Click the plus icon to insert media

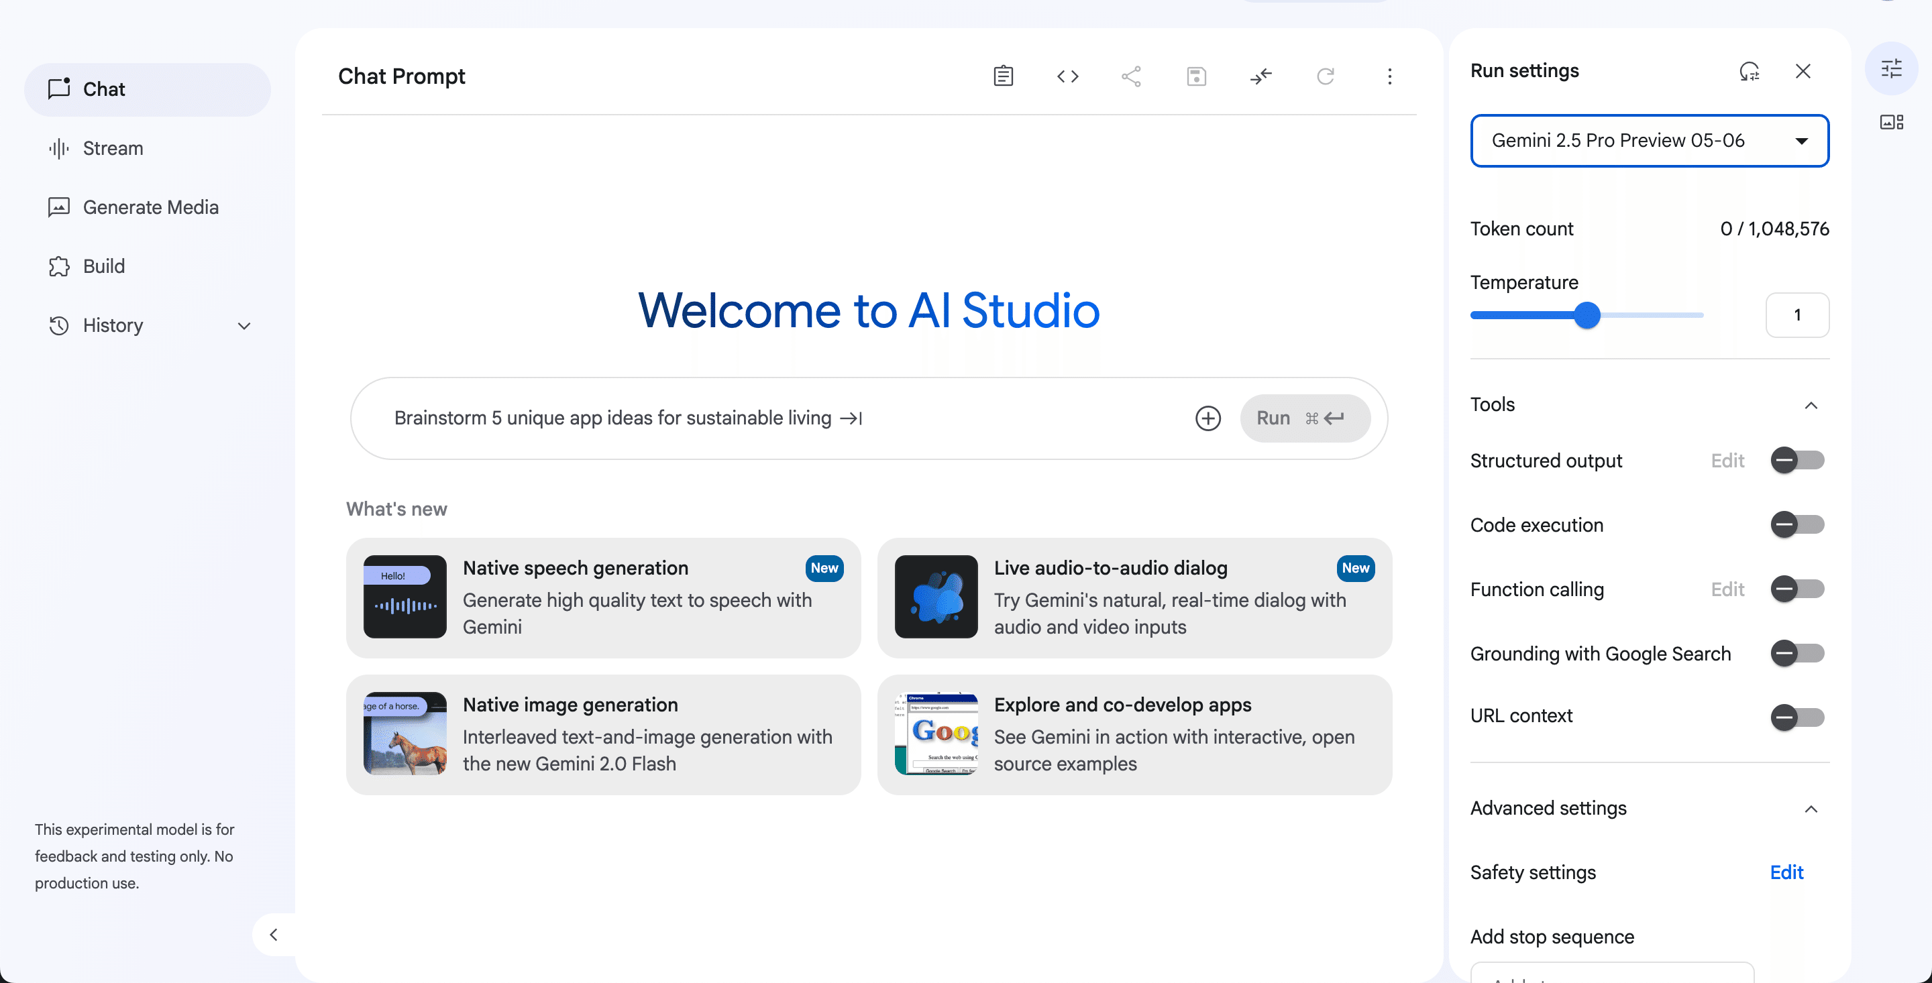(x=1207, y=418)
